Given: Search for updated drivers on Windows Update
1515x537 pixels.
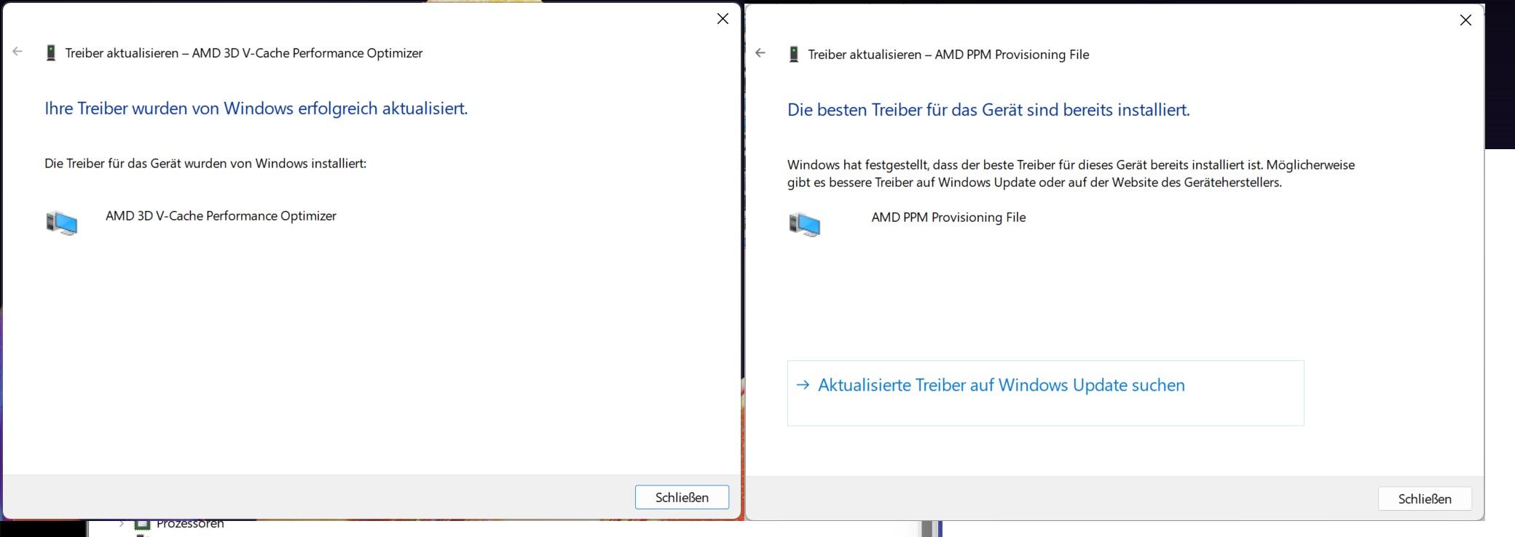Looking at the screenshot, I should (x=1045, y=393).
